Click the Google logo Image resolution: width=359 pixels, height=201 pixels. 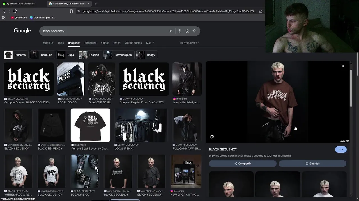coord(22,31)
